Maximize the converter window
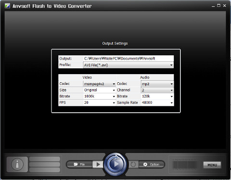Image resolution: width=231 pixels, height=180 pixels. click(x=218, y=5)
